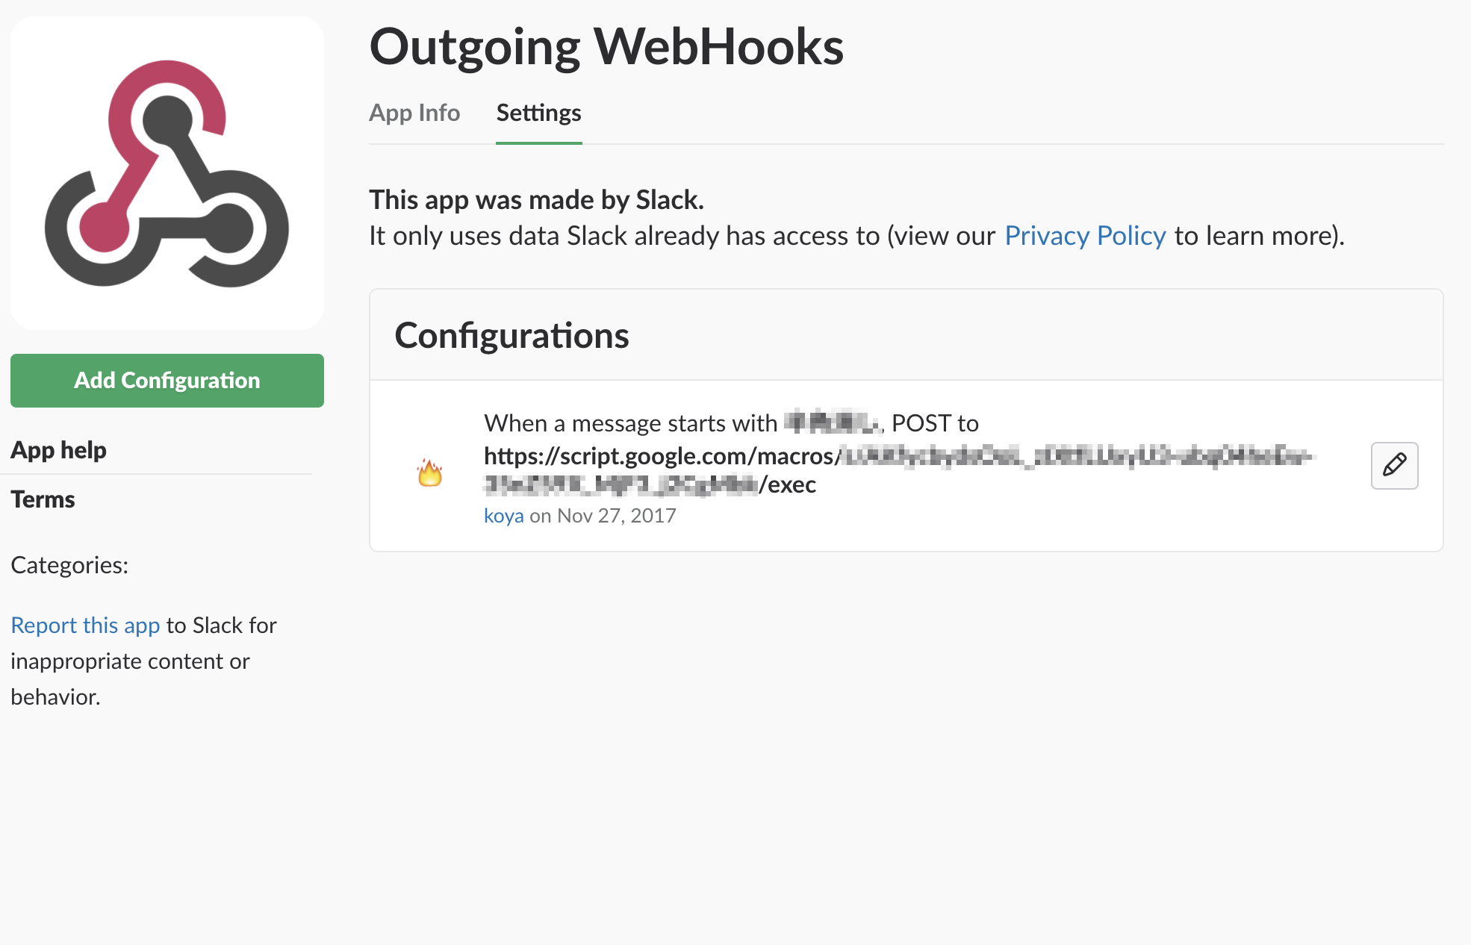Screen dimensions: 1471x945
Task: Click 'When a message starts with' text
Action: (630, 423)
